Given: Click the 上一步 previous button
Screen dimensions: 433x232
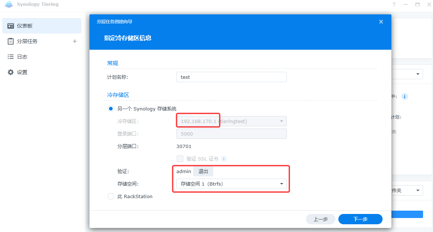Looking at the screenshot, I should (320, 219).
